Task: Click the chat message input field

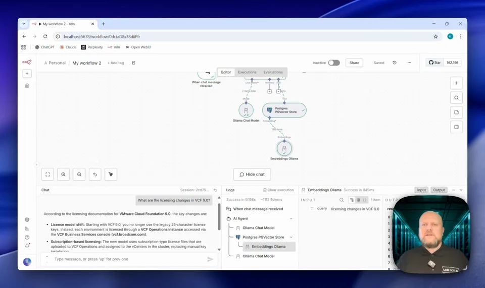Action: pos(126,259)
